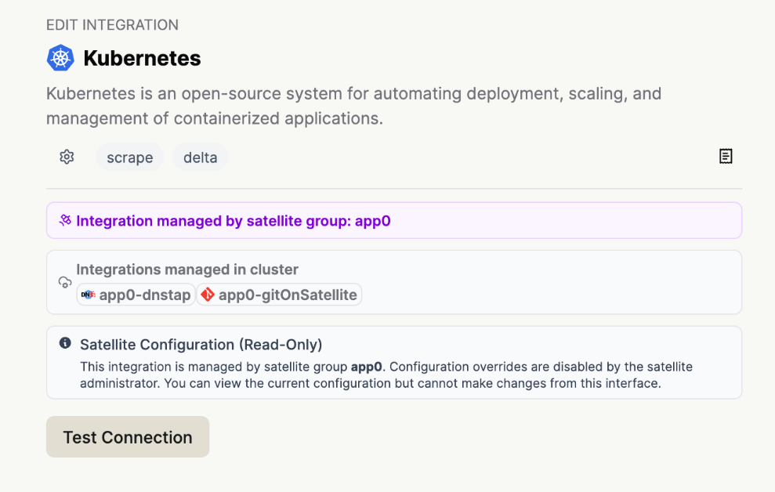Click the EDIT INTEGRATION label

point(112,25)
